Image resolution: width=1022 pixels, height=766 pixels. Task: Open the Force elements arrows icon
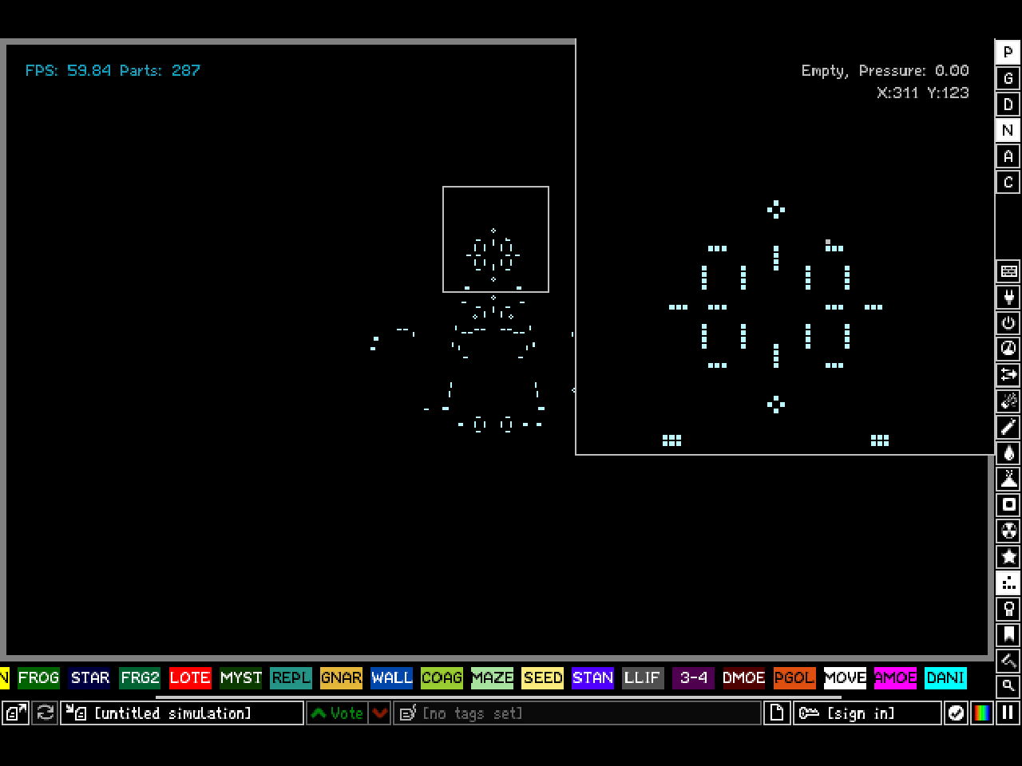pos(1008,375)
